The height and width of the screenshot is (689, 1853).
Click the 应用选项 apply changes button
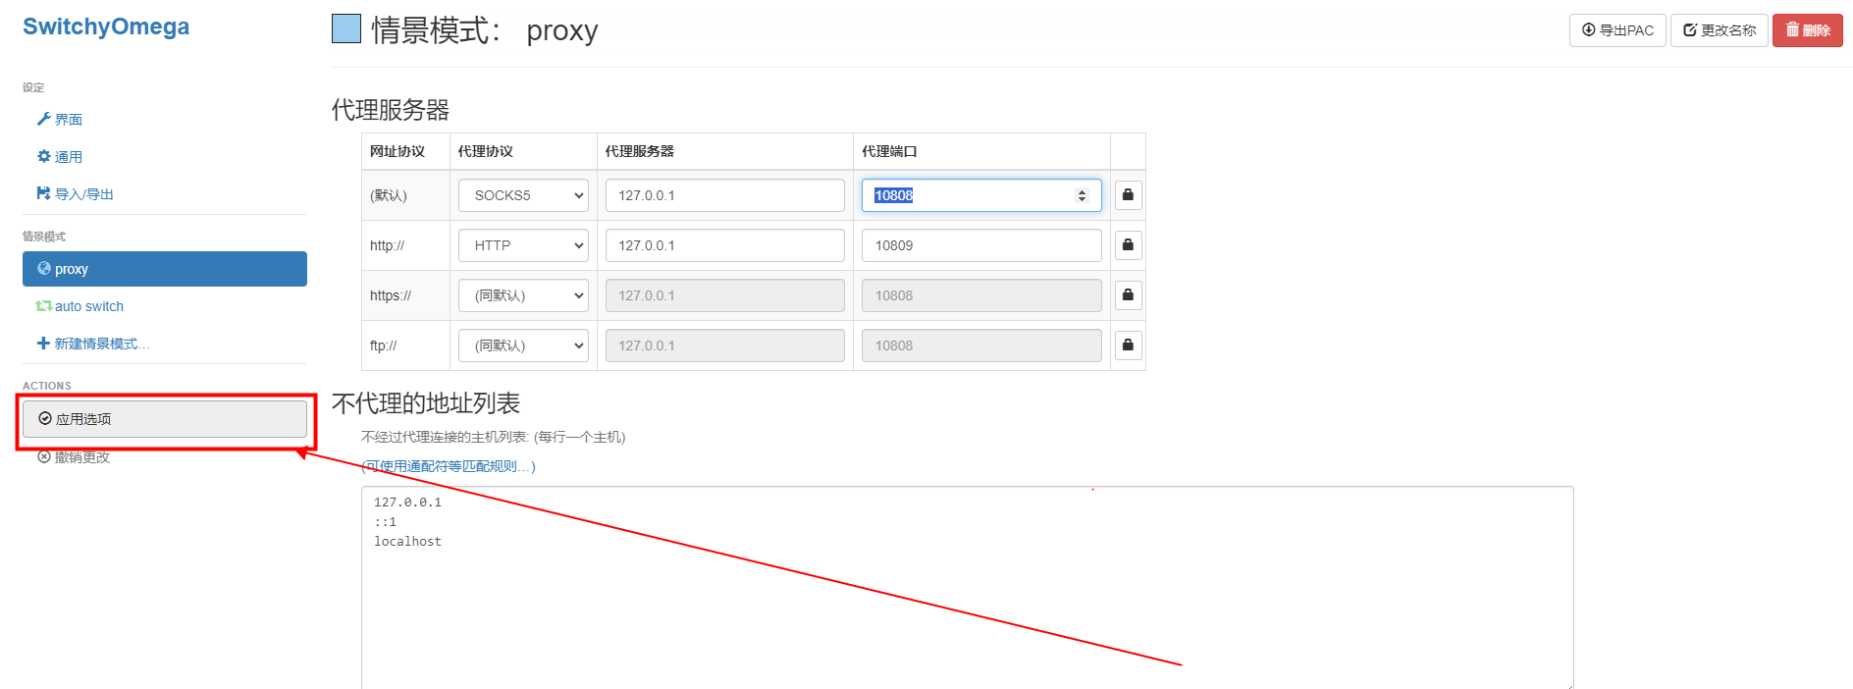tap(164, 419)
